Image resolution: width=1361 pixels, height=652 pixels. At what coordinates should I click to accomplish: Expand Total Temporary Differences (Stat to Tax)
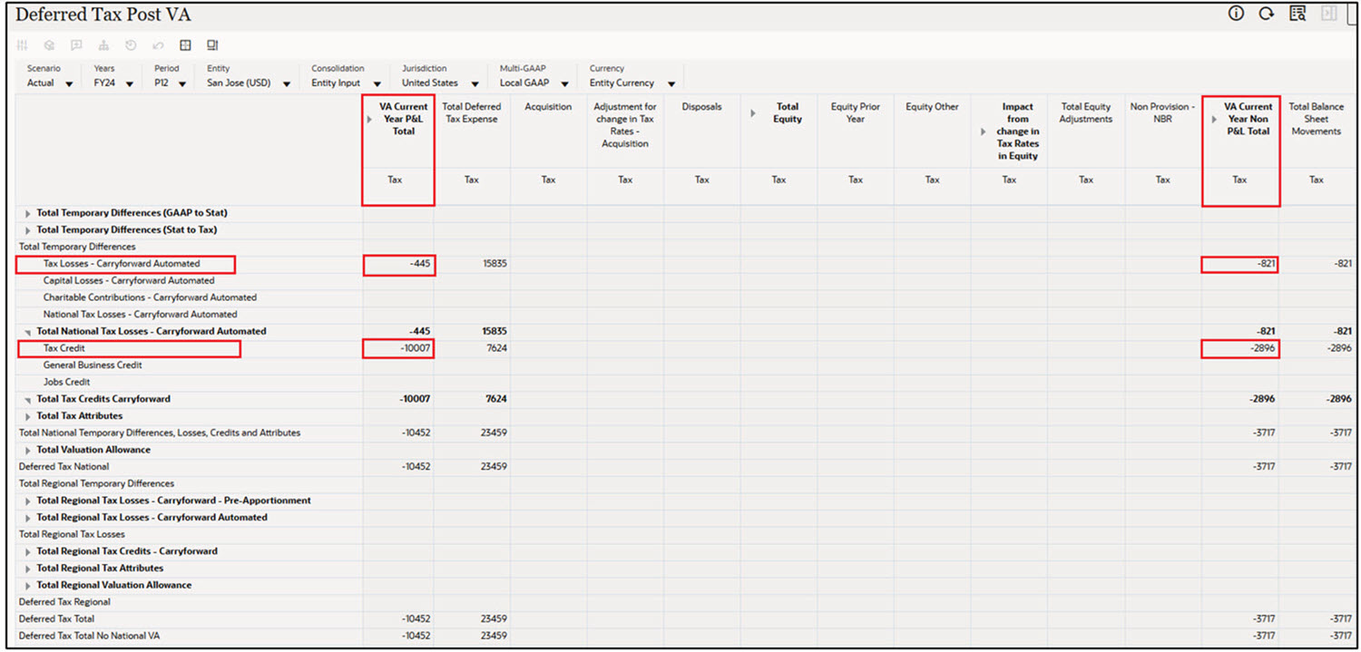28,230
